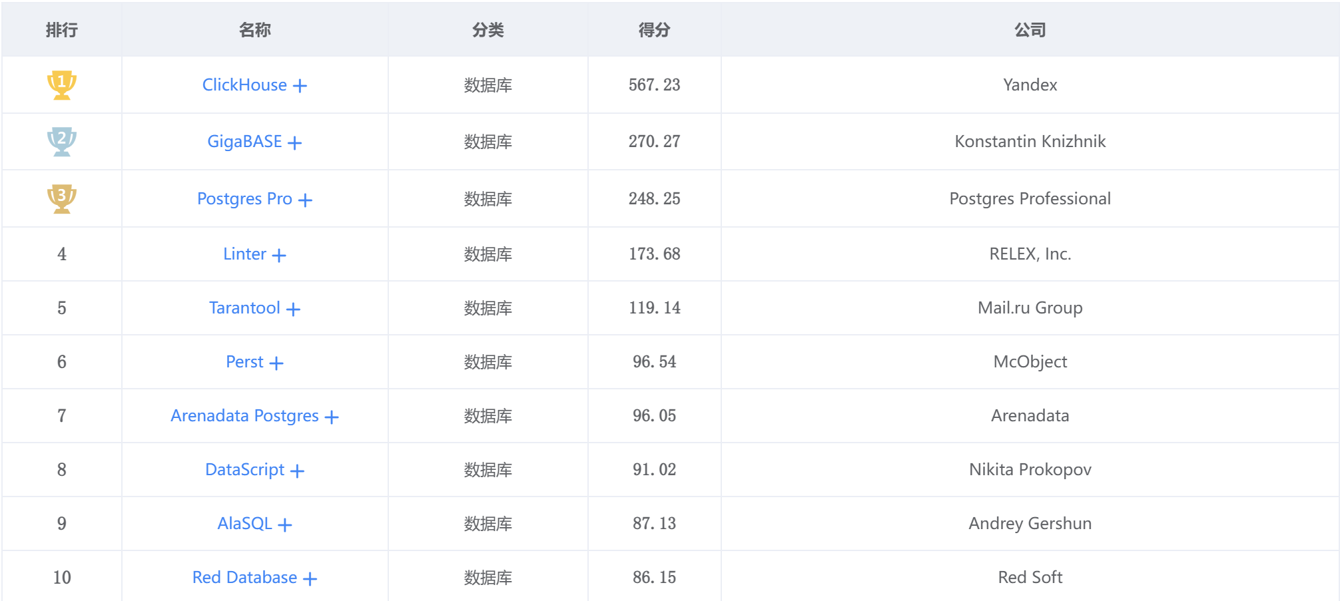
Task: Hit the plus icon beside Tarantool
Action: tap(294, 309)
